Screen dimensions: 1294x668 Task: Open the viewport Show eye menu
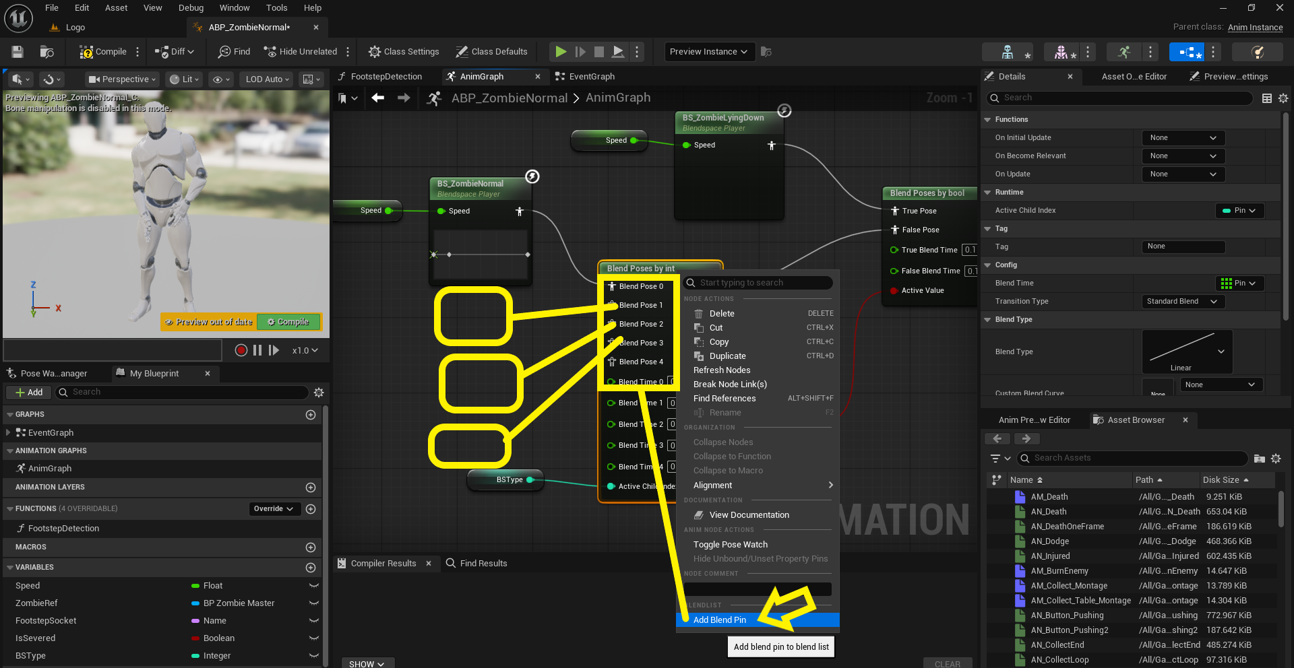221,79
